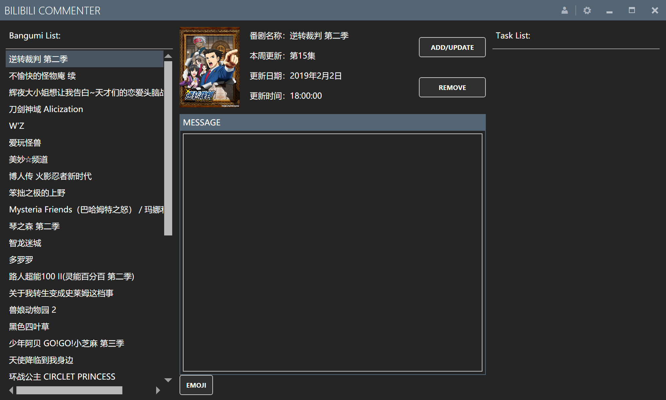Click the bangumi list scroll-up arrow
This screenshot has height=400, width=666.
(x=168, y=56)
